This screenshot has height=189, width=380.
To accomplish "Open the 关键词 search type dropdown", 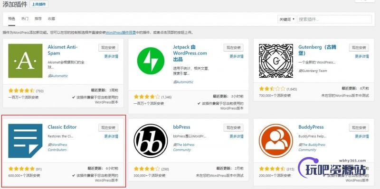I will 287,19.
